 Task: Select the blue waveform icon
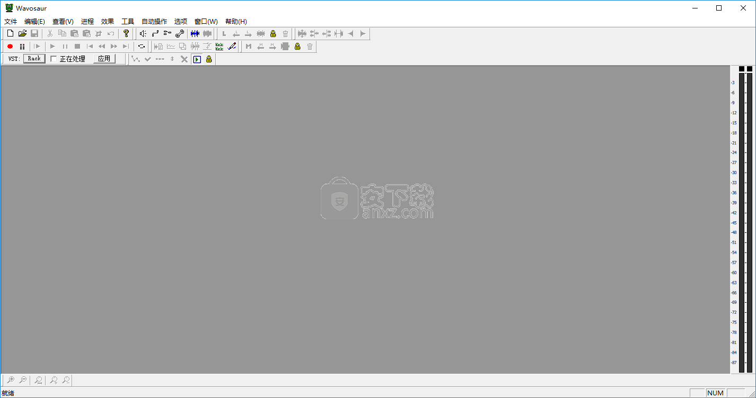point(195,34)
